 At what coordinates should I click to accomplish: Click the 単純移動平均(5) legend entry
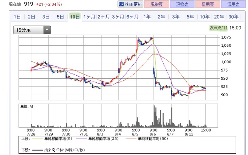[x=58, y=139]
